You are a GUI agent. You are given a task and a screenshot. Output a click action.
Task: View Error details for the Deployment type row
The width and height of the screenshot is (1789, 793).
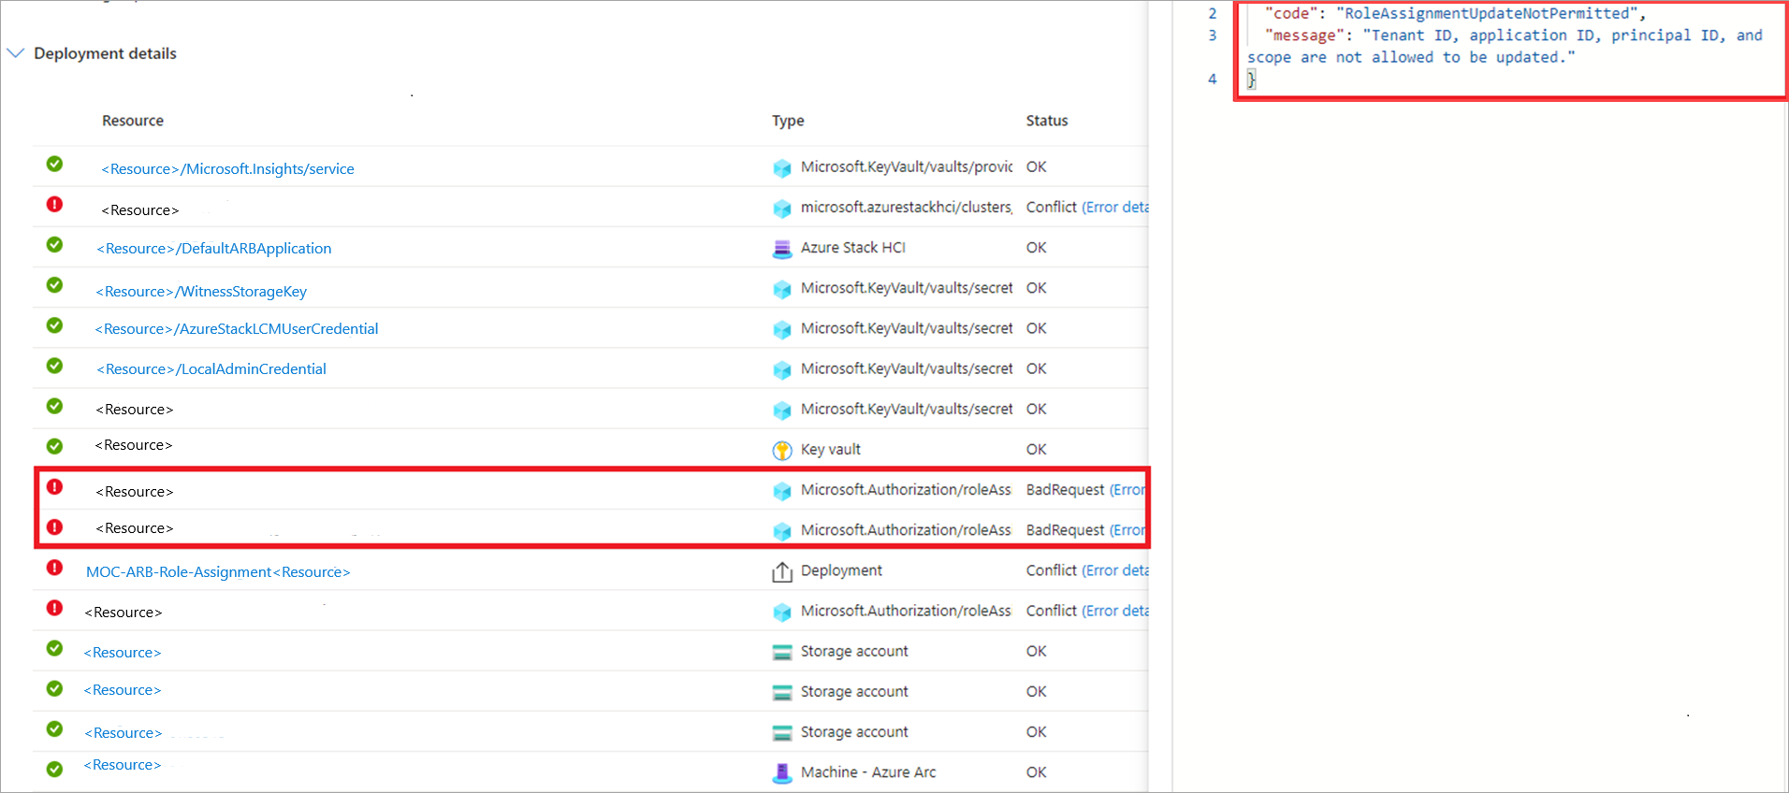pyautogui.click(x=1115, y=570)
